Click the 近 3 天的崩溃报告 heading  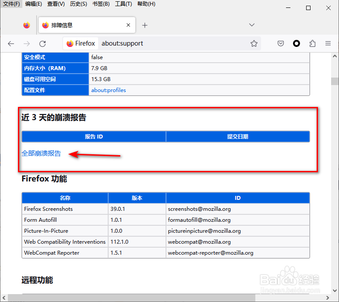54,117
